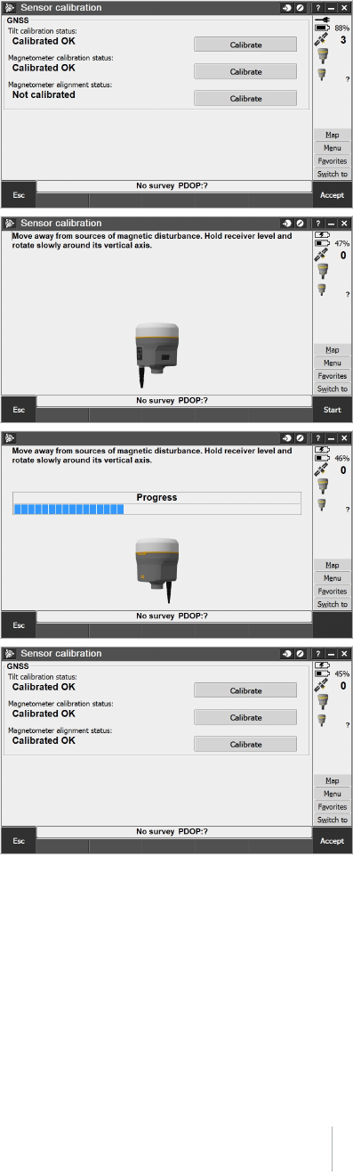This screenshot has height=1175, width=353.
Task: Click the Start button
Action: 332,410
